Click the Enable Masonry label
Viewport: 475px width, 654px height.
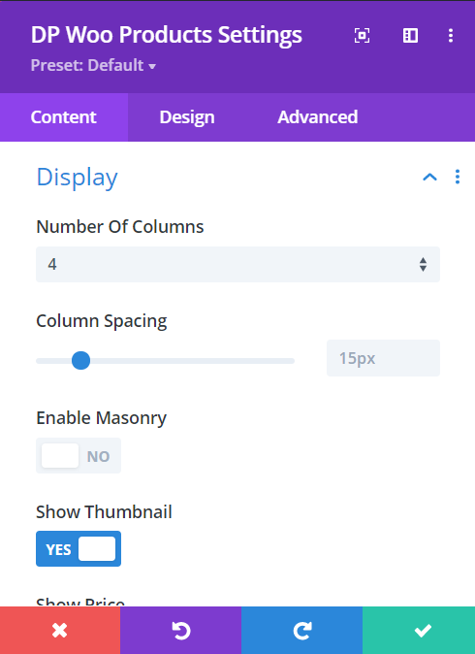[101, 418]
